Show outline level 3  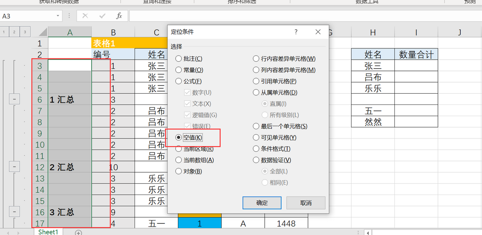click(25, 32)
